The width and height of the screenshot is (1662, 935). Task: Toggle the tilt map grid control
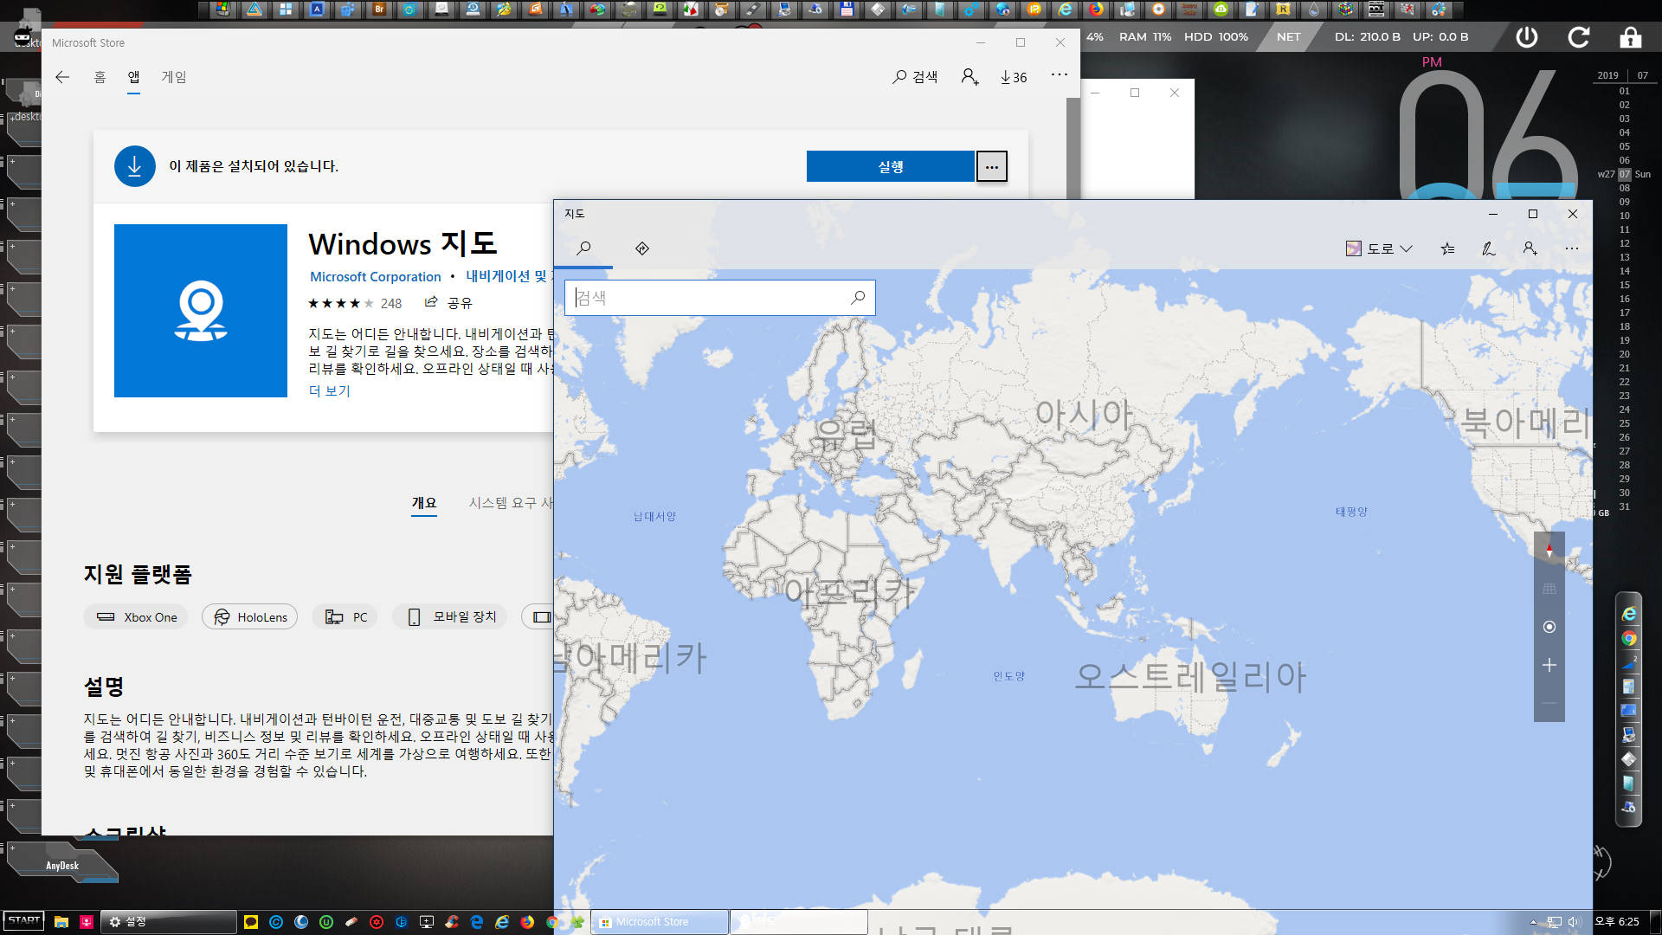coord(1549,589)
